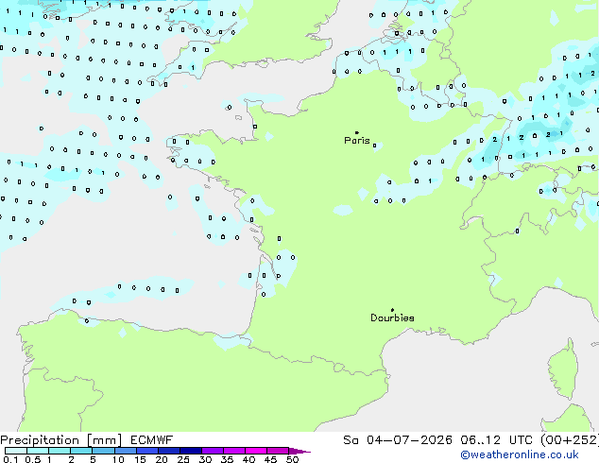Click the 'Precipitation [mm]' title text
The image size is (599, 463).
pyautogui.click(x=60, y=440)
